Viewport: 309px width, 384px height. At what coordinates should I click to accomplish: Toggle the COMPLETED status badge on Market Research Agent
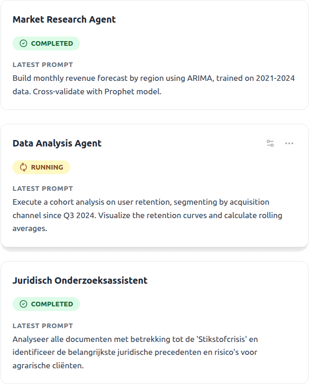(x=46, y=43)
